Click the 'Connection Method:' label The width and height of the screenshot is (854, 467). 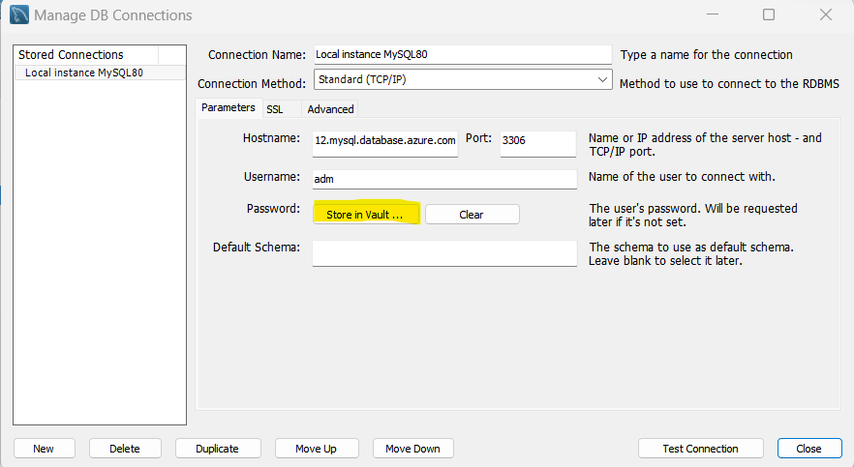[252, 84]
